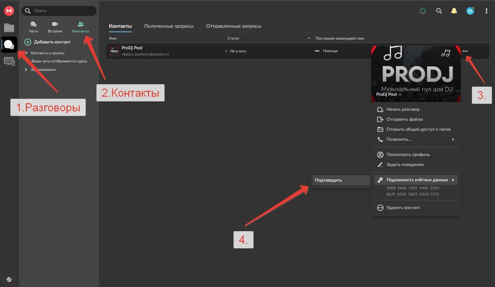Open the user avatar account menu
The height and width of the screenshot is (287, 495).
pyautogui.click(x=470, y=11)
